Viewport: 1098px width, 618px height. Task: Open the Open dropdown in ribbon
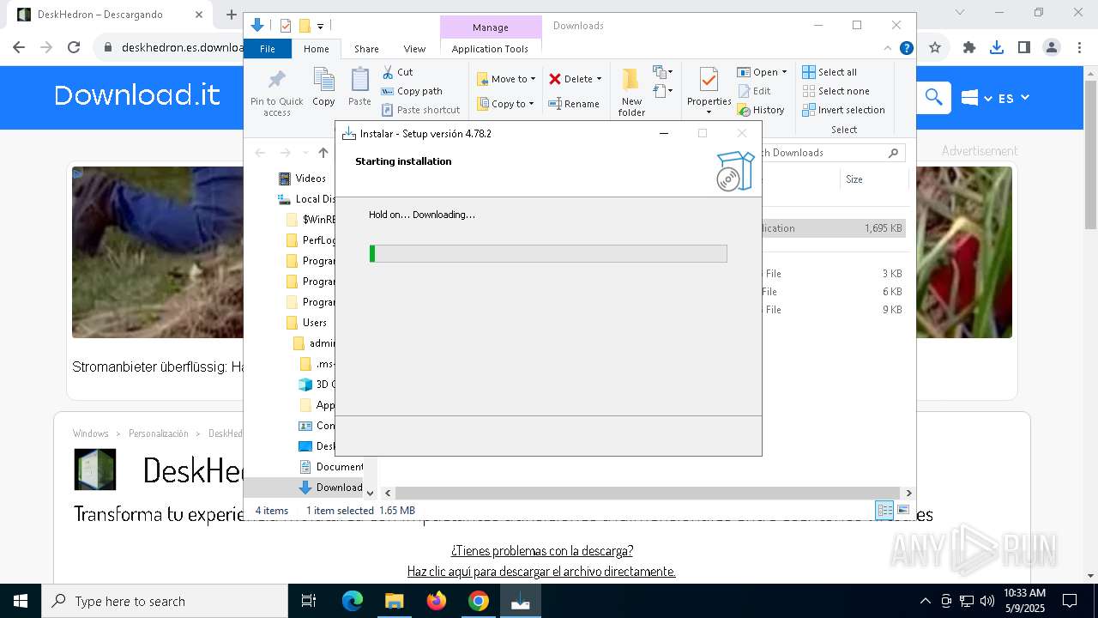coord(762,72)
